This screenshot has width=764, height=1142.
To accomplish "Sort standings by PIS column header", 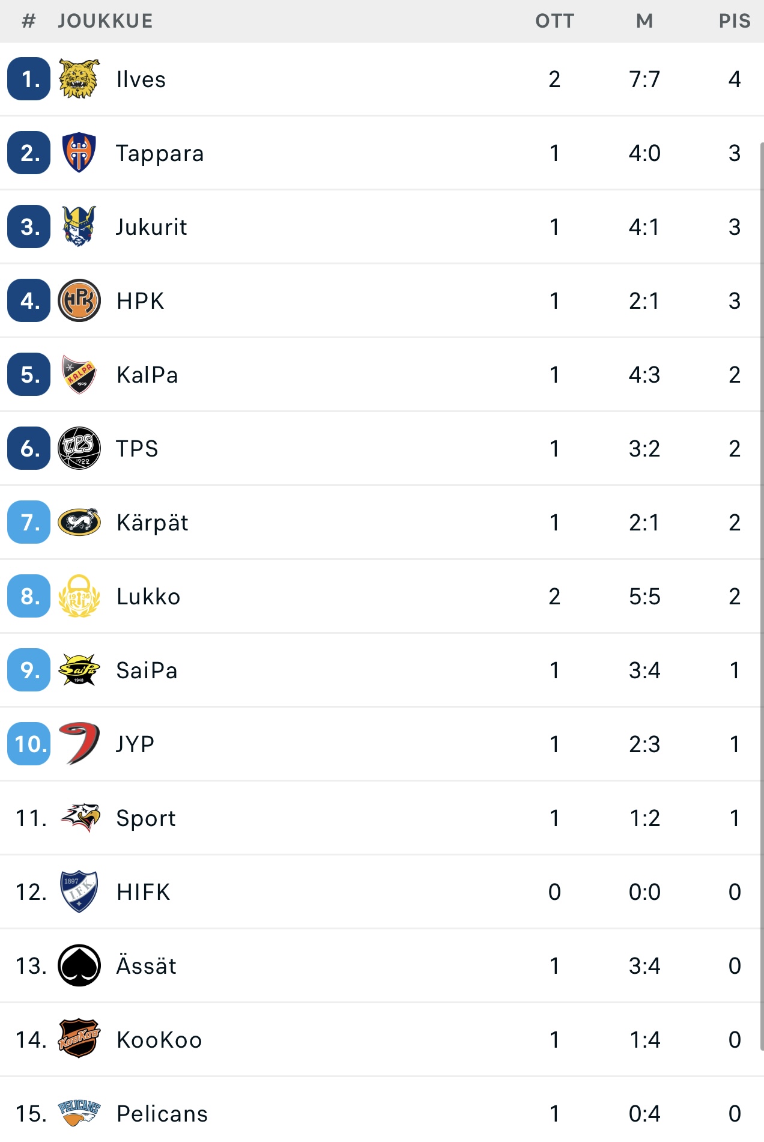I will [735, 21].
